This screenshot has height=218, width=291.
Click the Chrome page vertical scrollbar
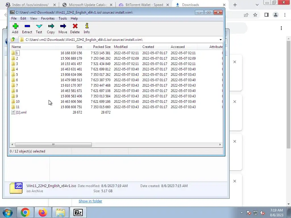coord(288,95)
